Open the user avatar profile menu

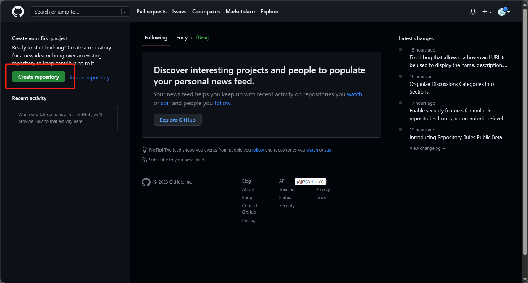[504, 12]
